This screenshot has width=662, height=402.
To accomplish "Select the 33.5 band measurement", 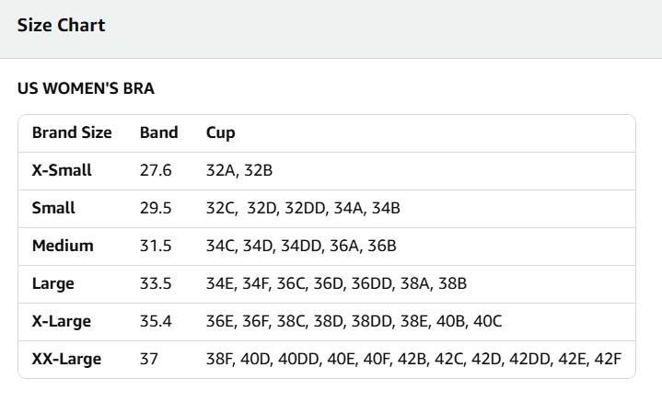I will 156,283.
